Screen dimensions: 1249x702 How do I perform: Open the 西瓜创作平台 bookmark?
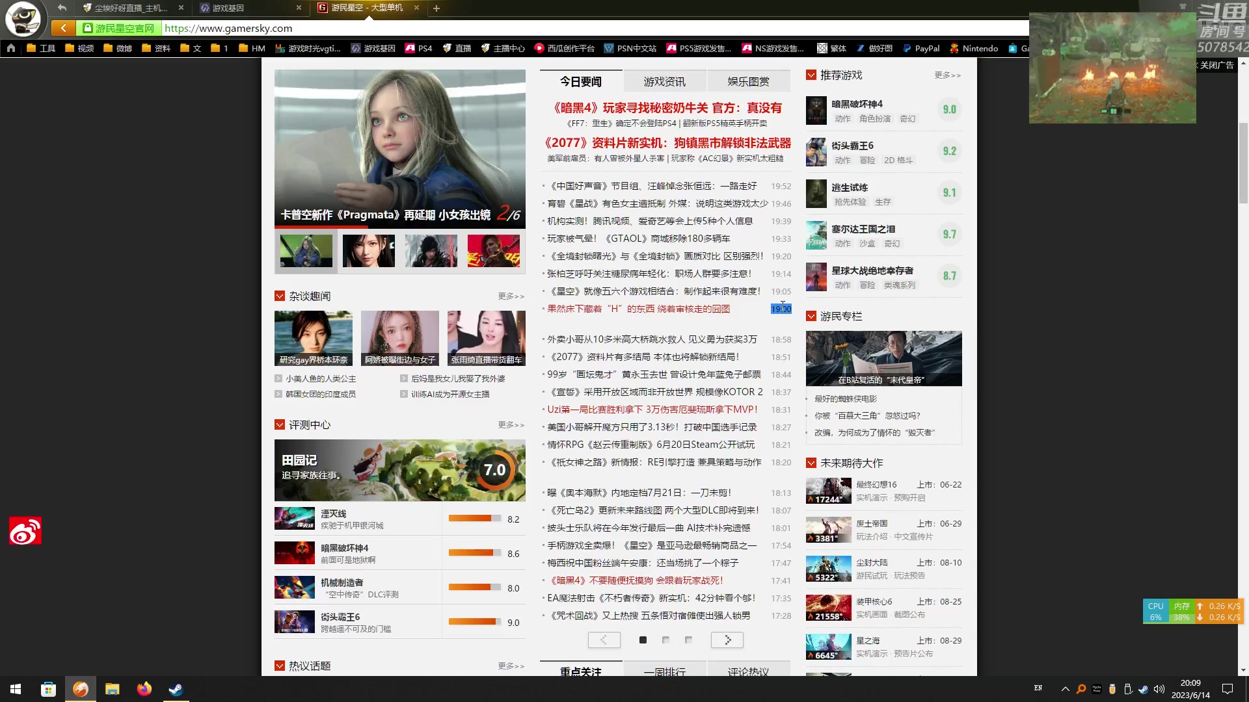[564, 48]
